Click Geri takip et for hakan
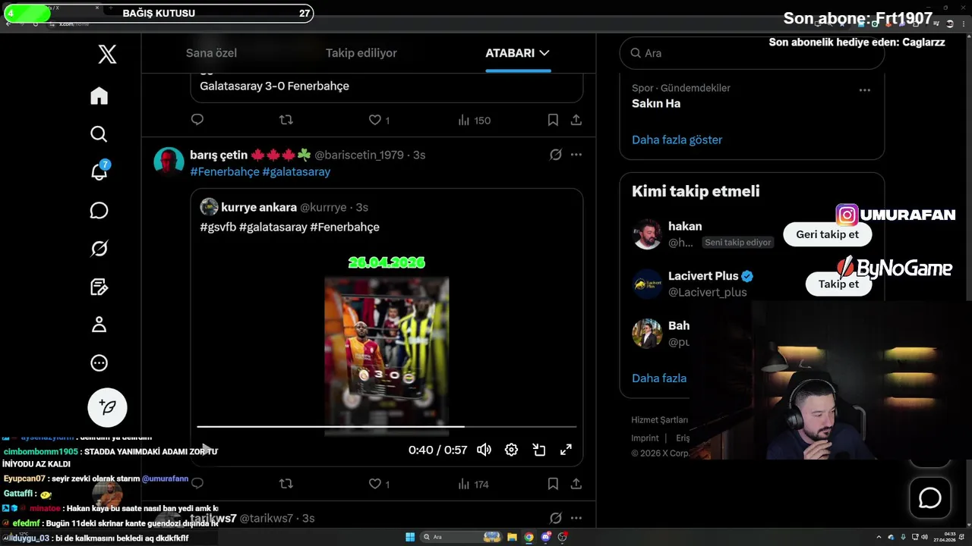 [827, 234]
